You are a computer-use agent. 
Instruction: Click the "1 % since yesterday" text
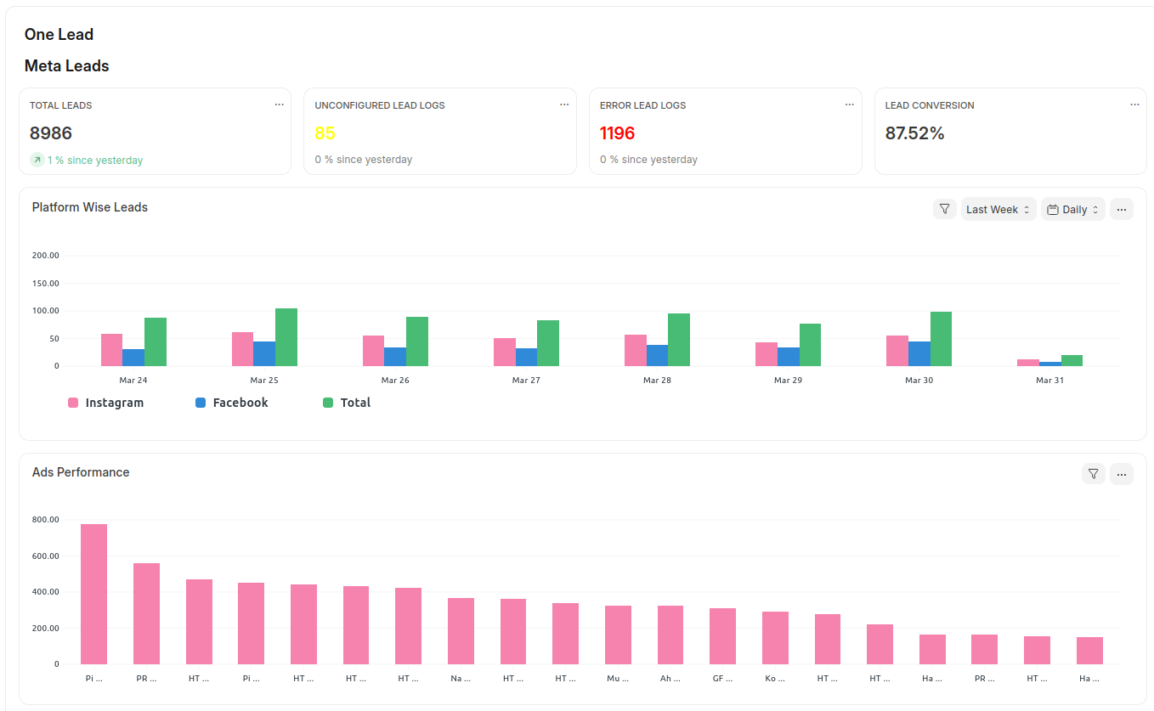(x=95, y=161)
